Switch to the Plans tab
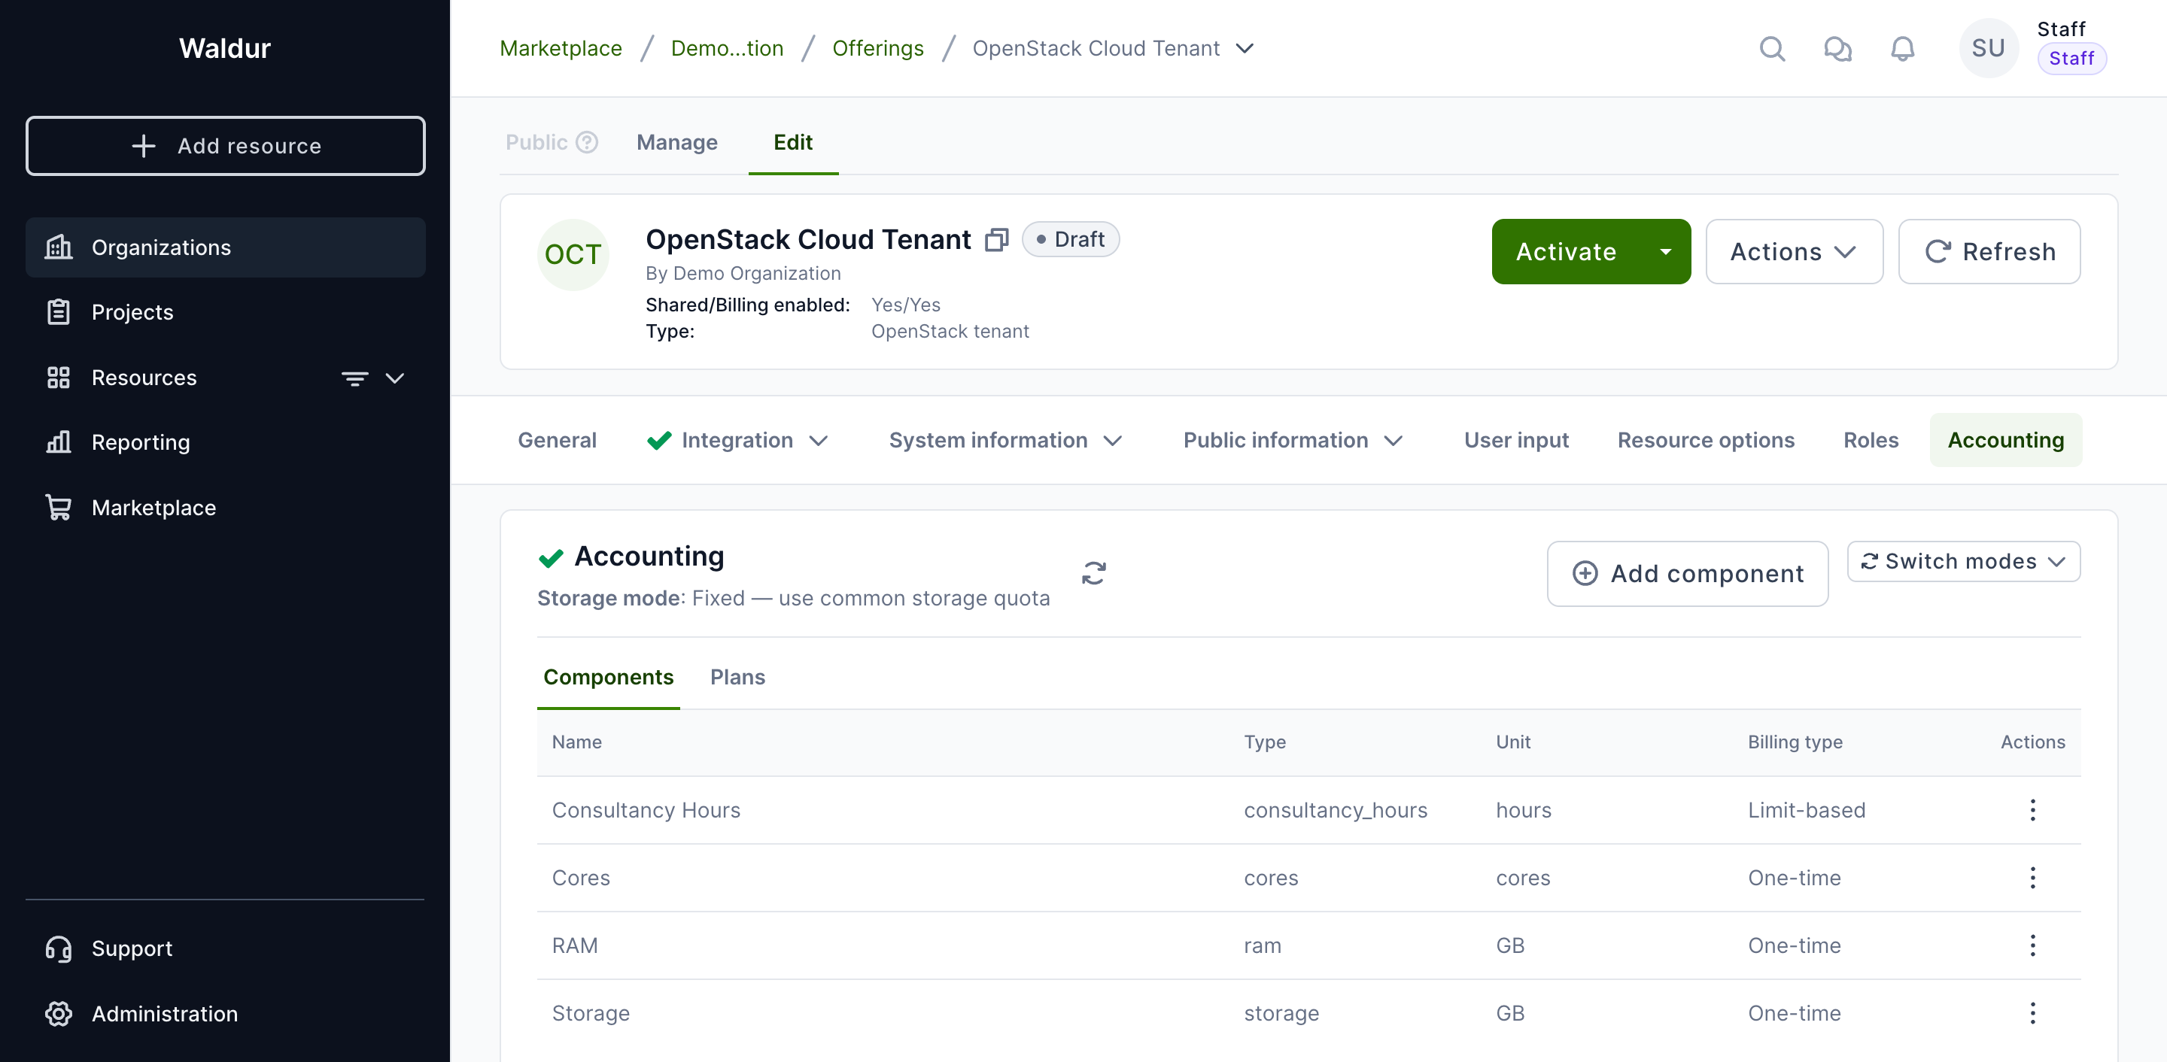Viewport: 2167px width, 1062px height. pyautogui.click(x=737, y=677)
